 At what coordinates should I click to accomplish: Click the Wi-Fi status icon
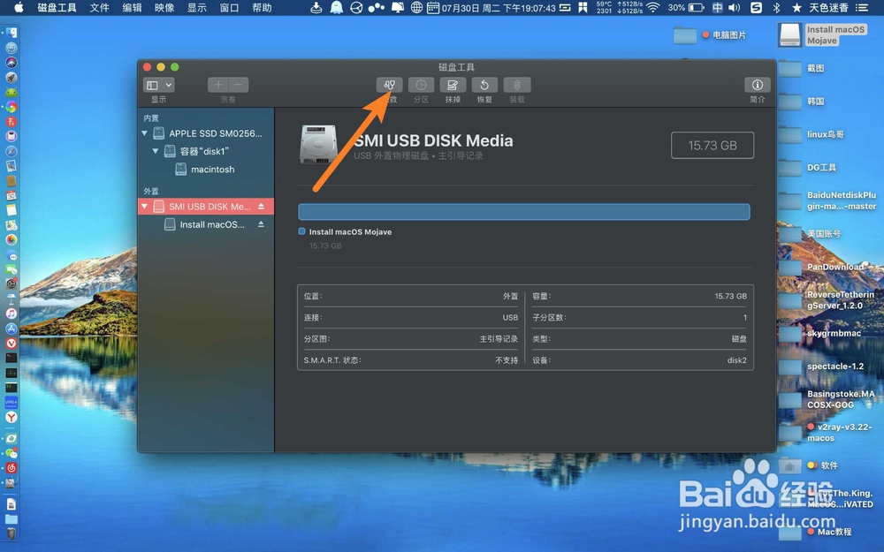[653, 7]
